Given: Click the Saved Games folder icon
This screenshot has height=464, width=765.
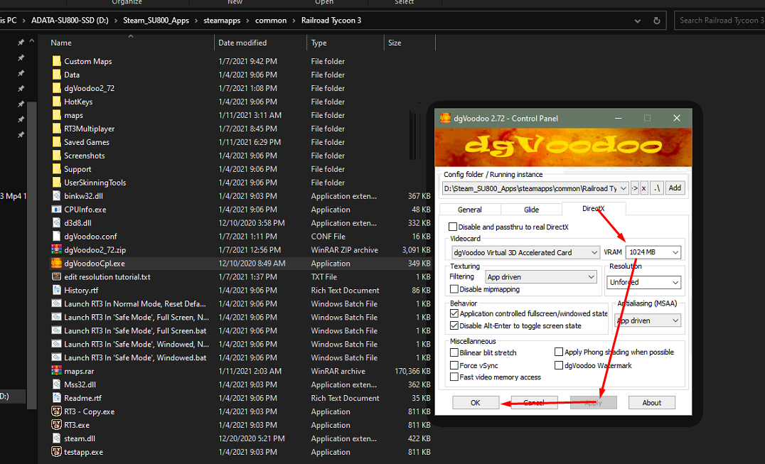Looking at the screenshot, I should point(57,142).
